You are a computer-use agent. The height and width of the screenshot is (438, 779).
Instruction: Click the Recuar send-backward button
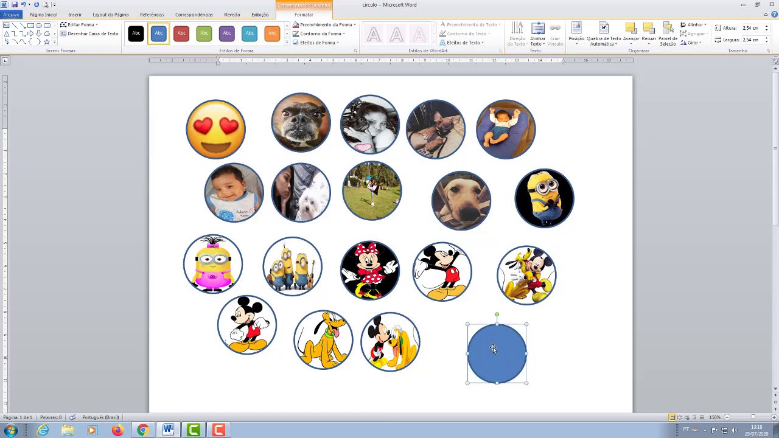pyautogui.click(x=649, y=34)
